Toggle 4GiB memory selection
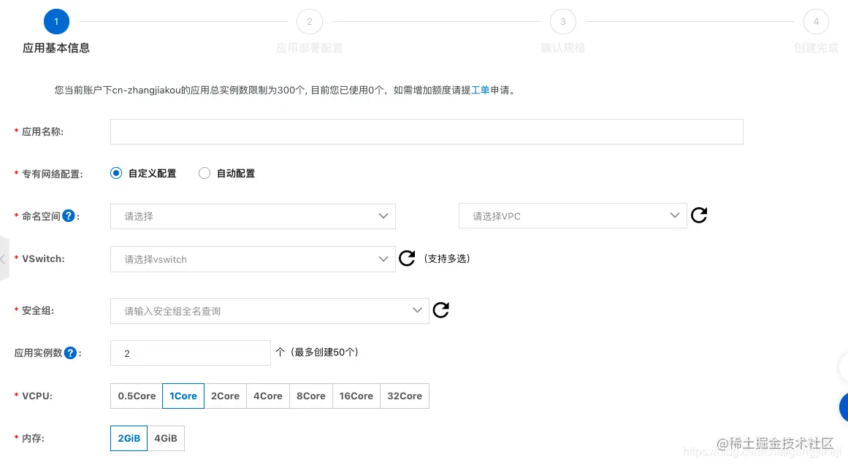848x465 pixels. click(x=166, y=438)
